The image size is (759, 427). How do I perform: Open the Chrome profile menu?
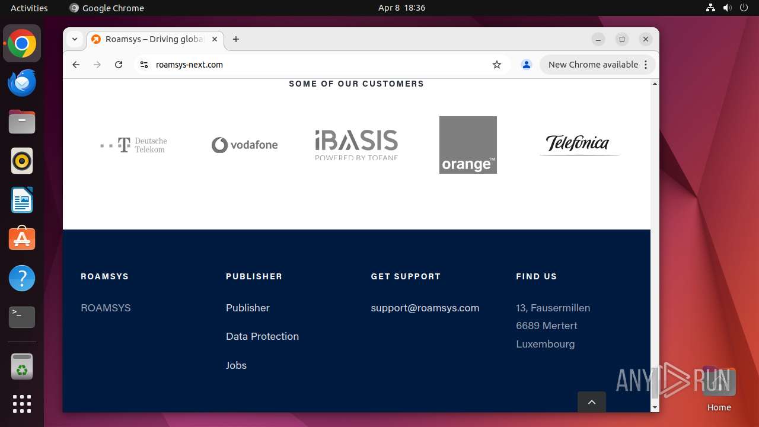(526, 65)
